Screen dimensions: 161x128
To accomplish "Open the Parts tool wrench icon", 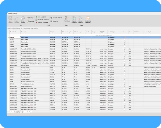I will (x=67, y=18).
